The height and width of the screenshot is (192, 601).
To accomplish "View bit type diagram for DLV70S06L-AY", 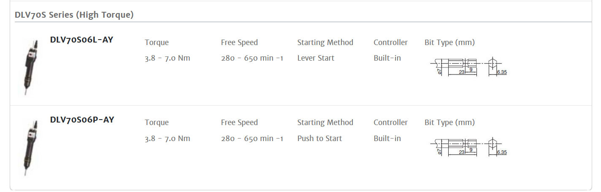I will pyautogui.click(x=468, y=67).
